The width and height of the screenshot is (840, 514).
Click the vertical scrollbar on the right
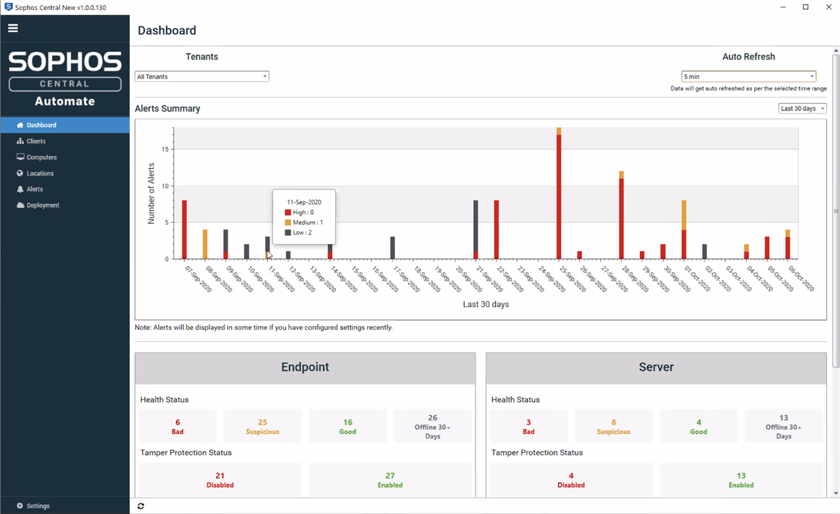(835, 210)
